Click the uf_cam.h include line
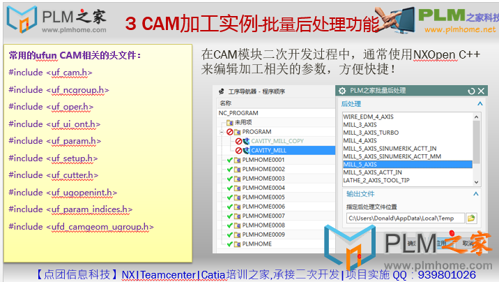 pyautogui.click(x=51, y=73)
